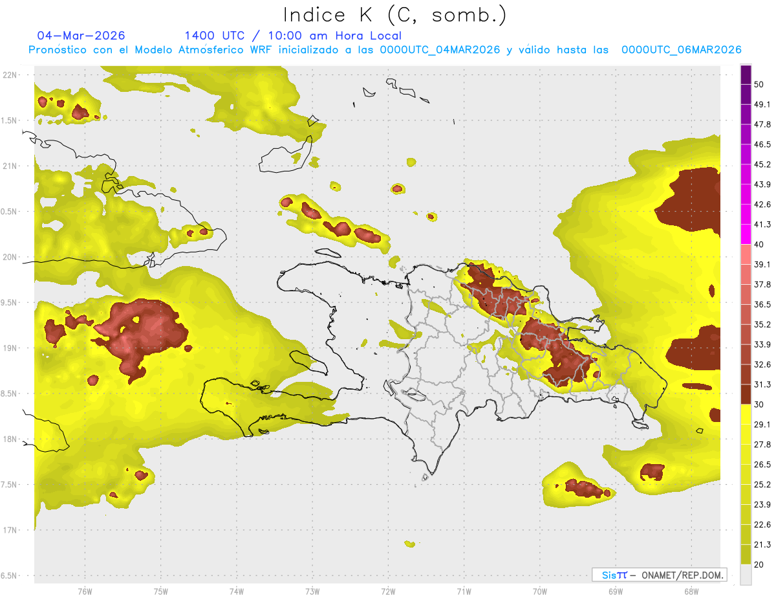Click the colorbar value "22.6"
Viewport: 776px width, 600px height.
[x=762, y=525]
